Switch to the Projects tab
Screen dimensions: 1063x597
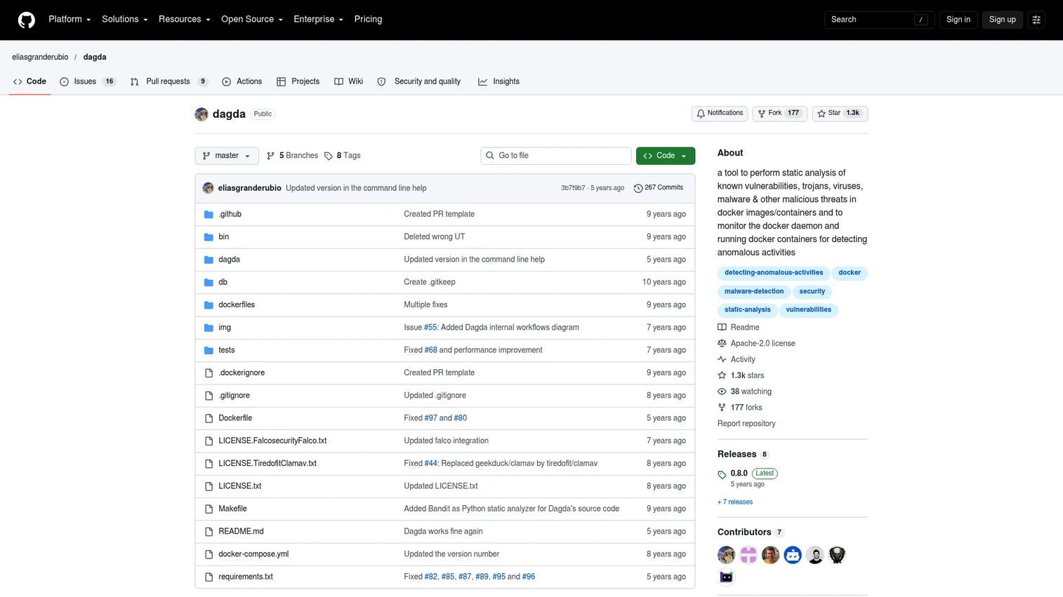click(x=298, y=81)
